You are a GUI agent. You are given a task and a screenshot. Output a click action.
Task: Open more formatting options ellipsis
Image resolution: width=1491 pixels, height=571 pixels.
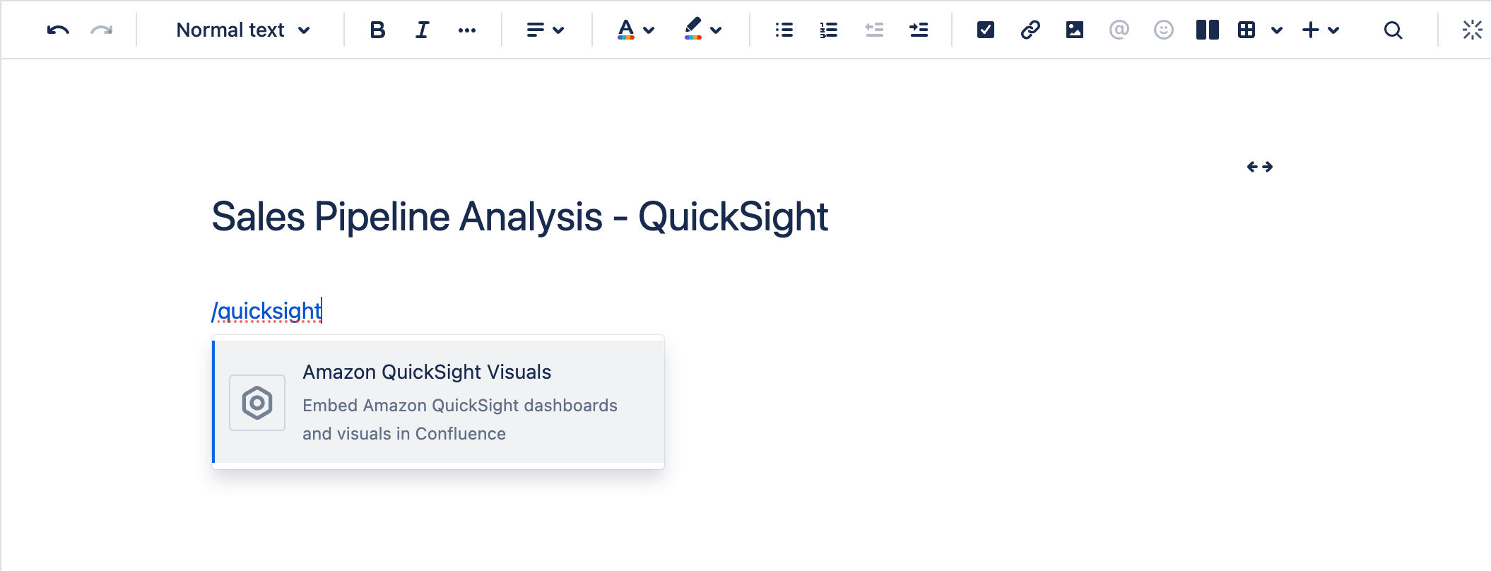[467, 30]
